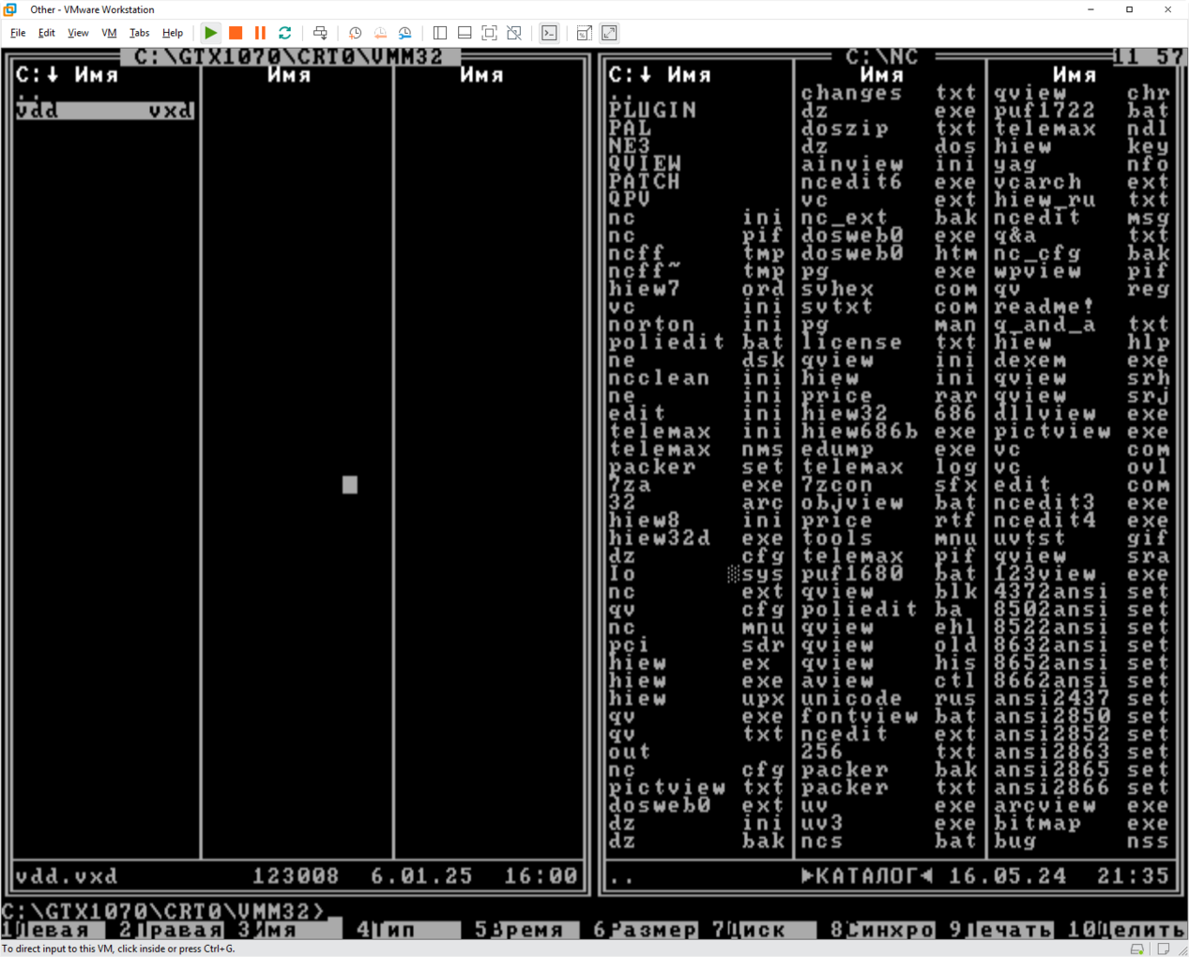This screenshot has height=957, width=1189.
Task: Toggle the console view toolbar icon
Action: tap(549, 33)
